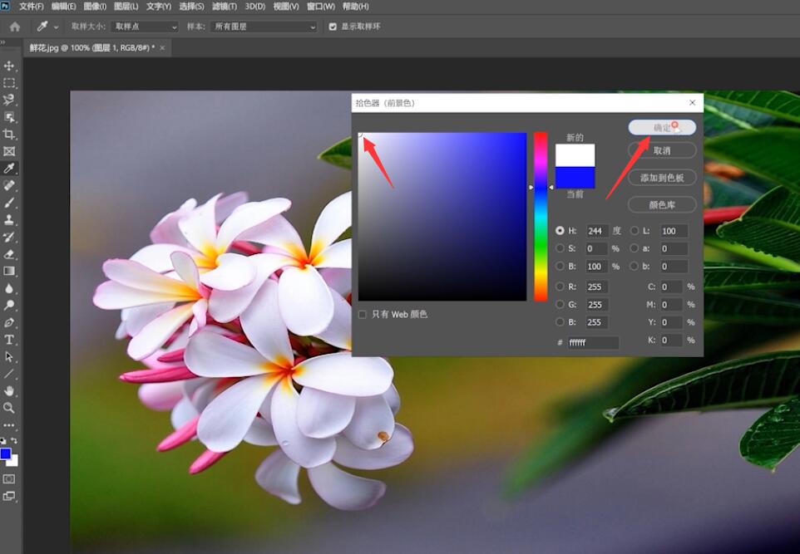This screenshot has width=800, height=554.
Task: Close the 鲜花.jpg document tab
Action: click(162, 48)
